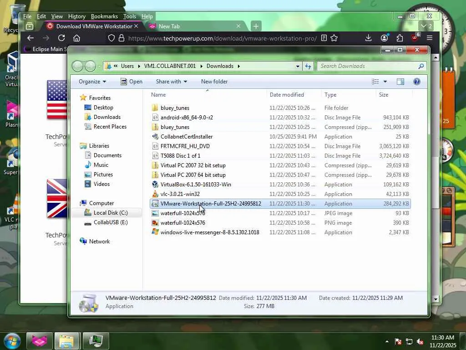Click the taskbar volume icon
466x350 pixels.
click(x=420, y=342)
